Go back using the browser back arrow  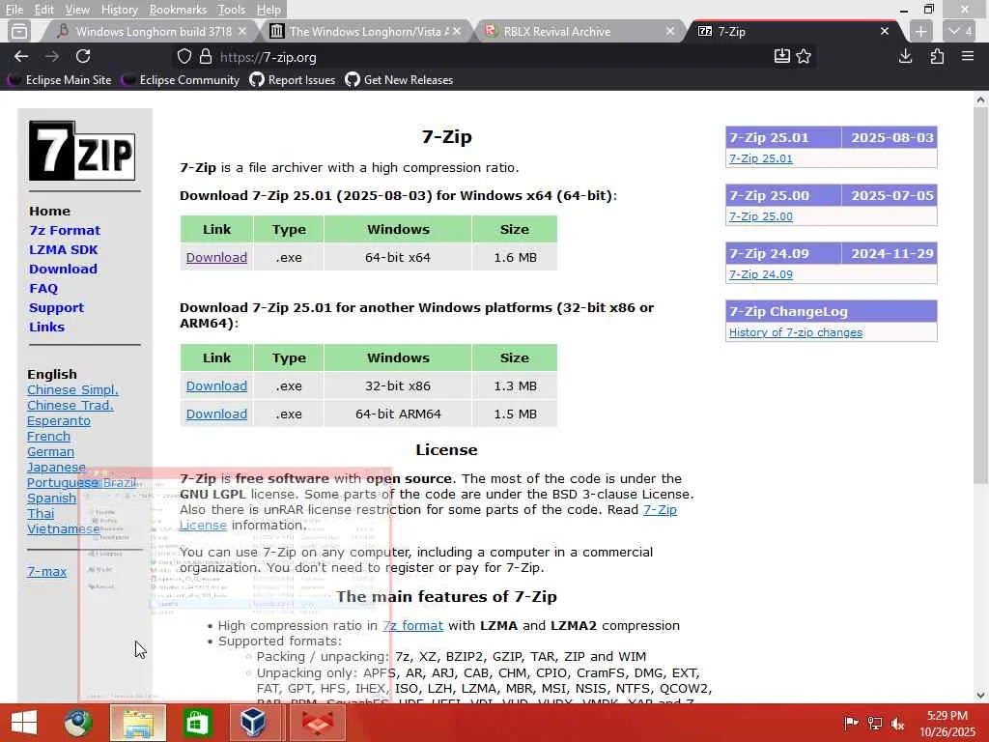click(x=21, y=57)
